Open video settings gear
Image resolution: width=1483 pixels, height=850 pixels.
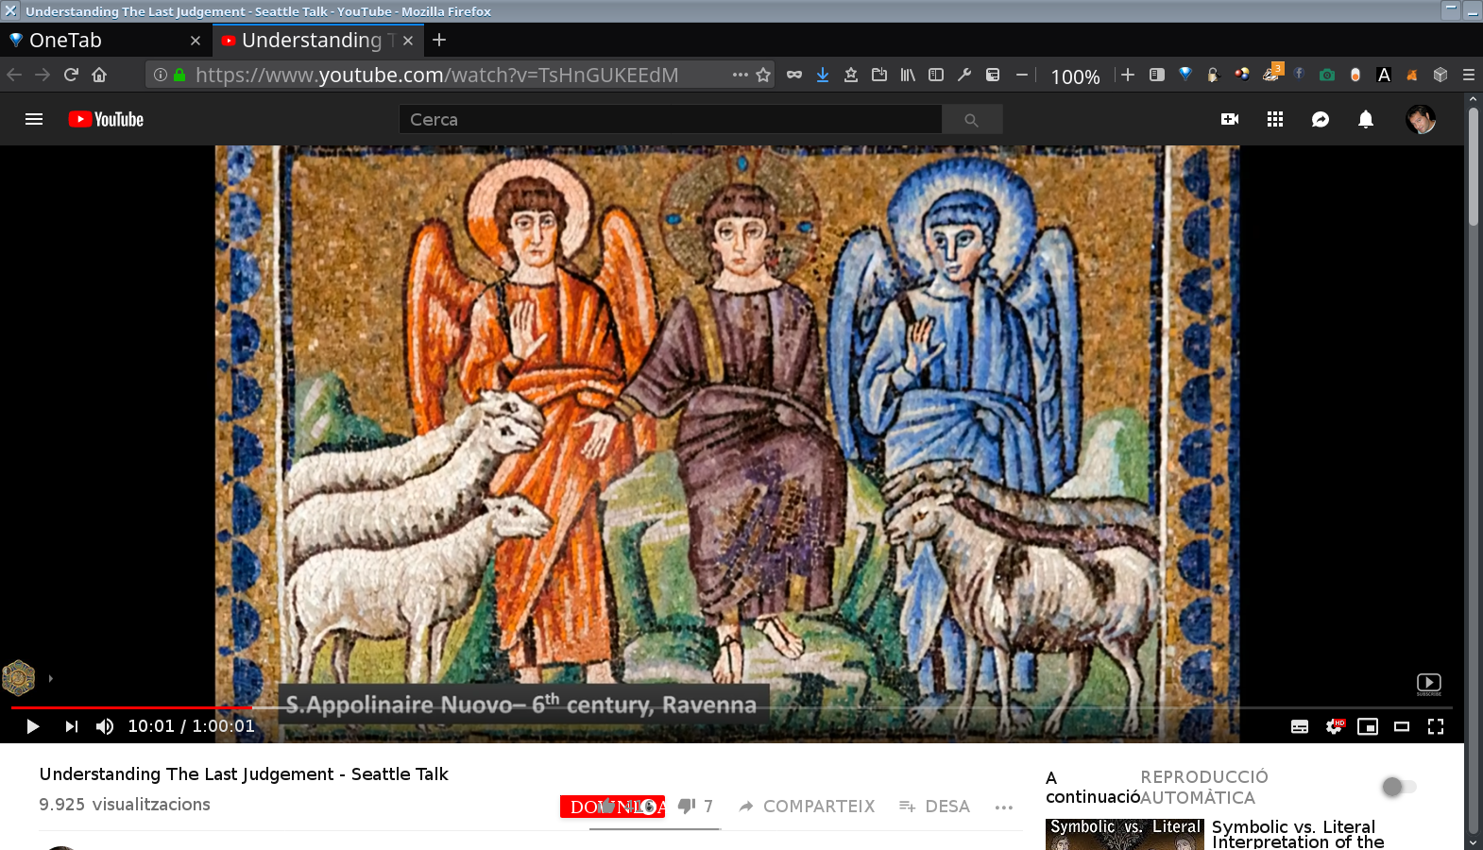pos(1334,726)
